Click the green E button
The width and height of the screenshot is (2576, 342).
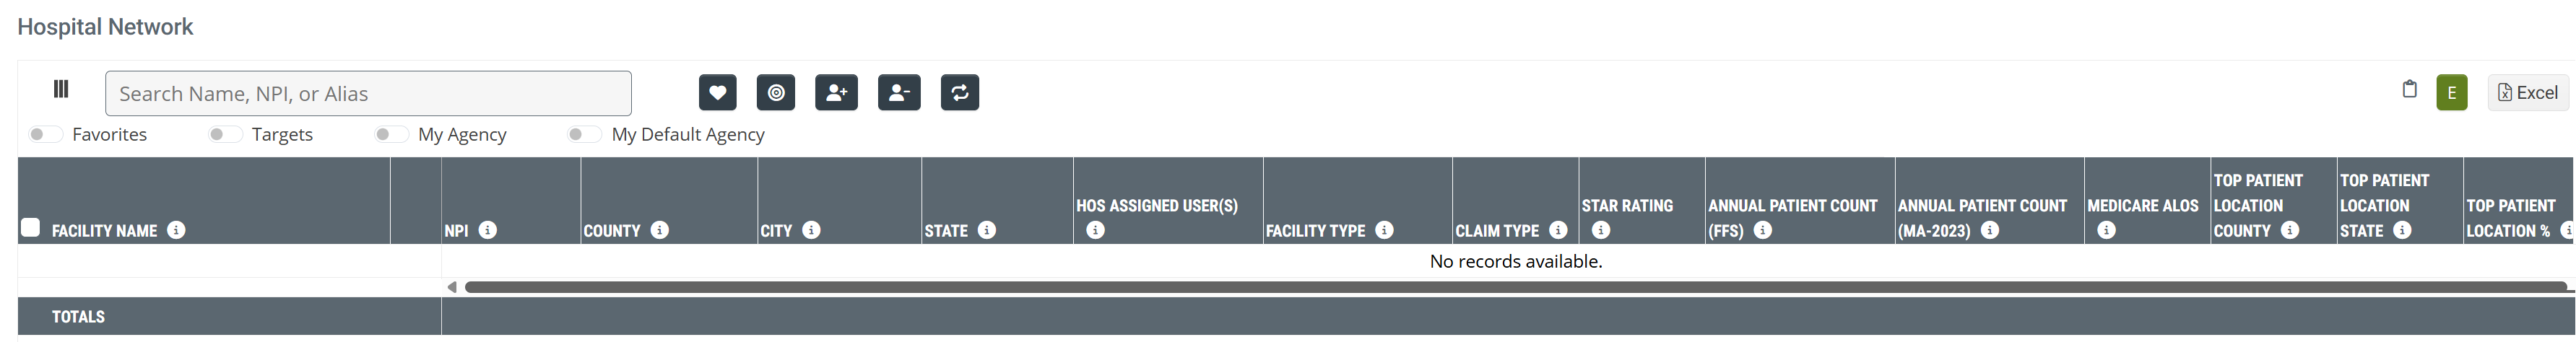(x=2451, y=93)
